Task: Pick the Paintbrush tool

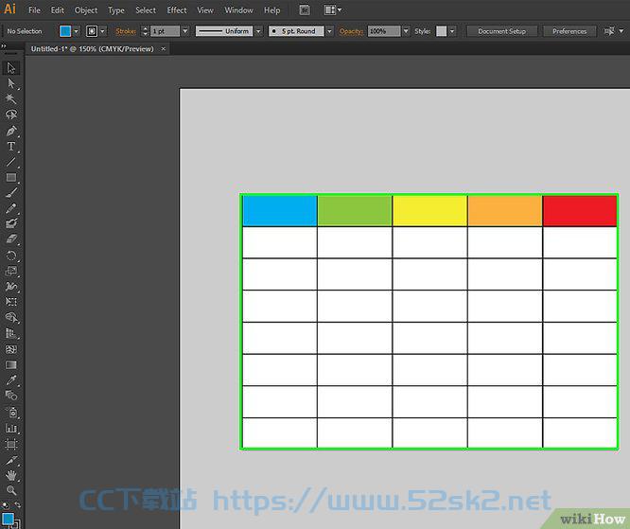Action: pos(10,193)
